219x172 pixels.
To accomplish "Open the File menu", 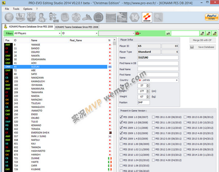I will [x=7, y=9].
